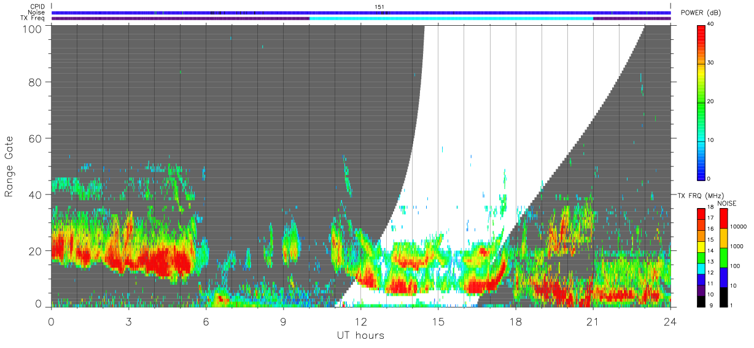Click the NOISE legend title

click(x=726, y=203)
